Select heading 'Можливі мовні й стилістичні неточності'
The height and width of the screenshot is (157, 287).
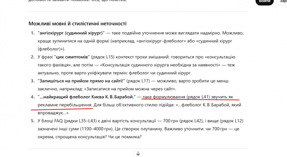77,24
